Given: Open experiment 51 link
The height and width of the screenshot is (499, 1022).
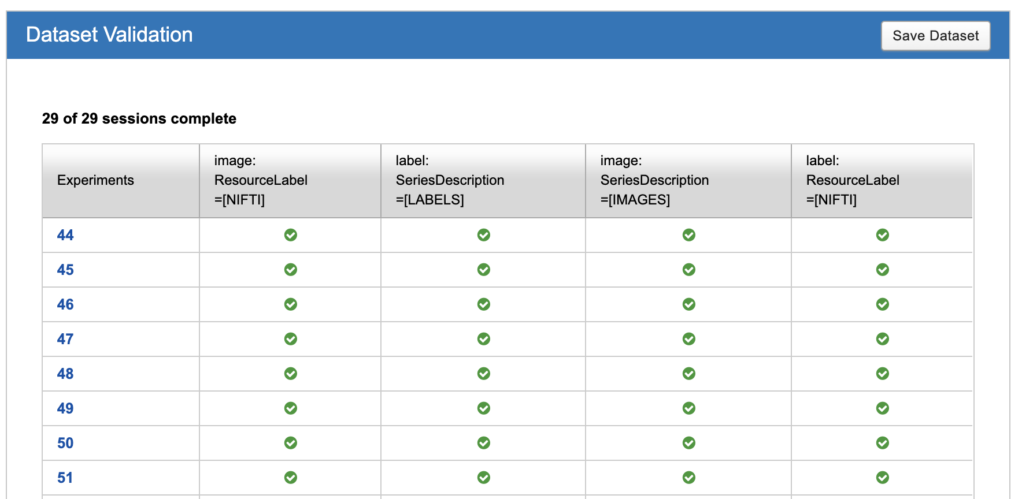Looking at the screenshot, I should tap(65, 478).
